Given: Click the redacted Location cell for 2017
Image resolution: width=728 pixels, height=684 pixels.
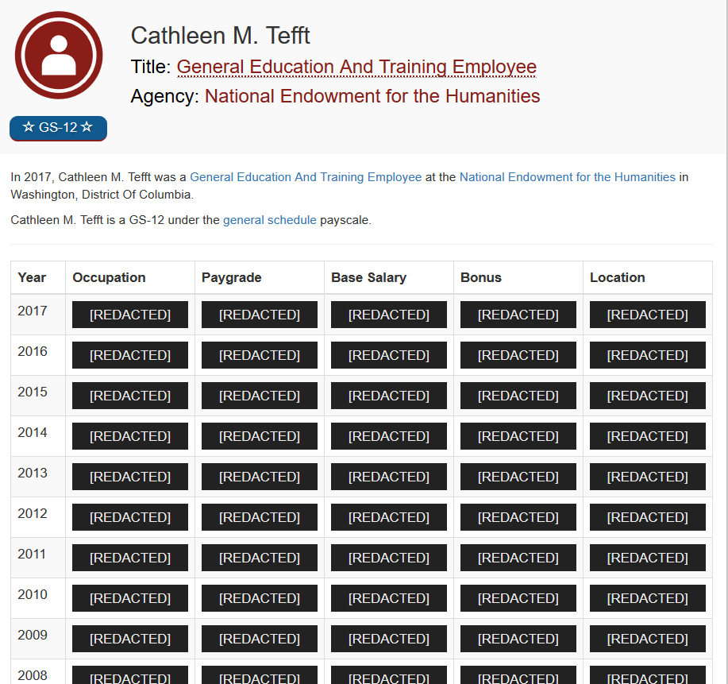Looking at the screenshot, I should point(648,315).
